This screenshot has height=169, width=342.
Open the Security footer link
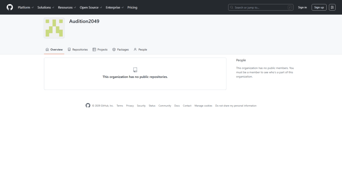click(141, 106)
